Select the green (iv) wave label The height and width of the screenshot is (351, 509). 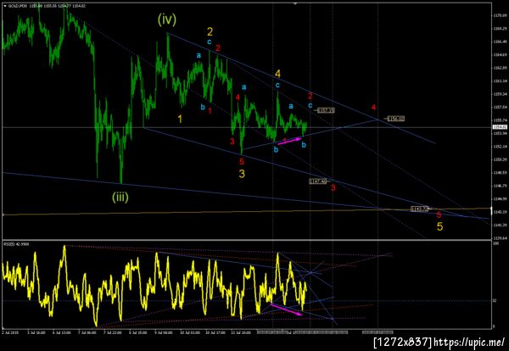(x=167, y=19)
